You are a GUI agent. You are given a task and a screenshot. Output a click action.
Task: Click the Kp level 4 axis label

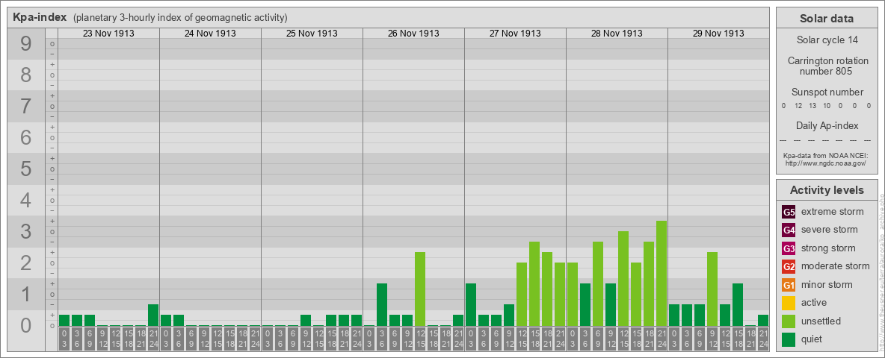point(26,201)
